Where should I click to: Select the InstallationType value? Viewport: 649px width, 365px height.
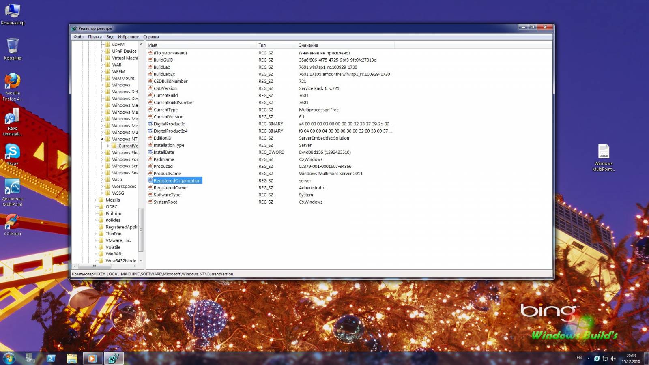(169, 145)
